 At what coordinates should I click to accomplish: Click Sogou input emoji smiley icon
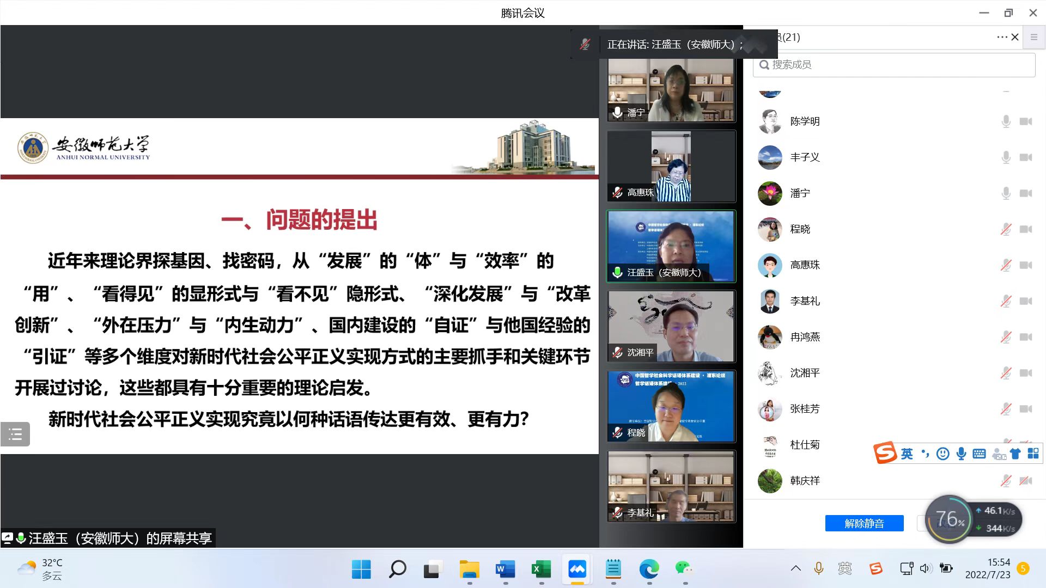point(942,454)
